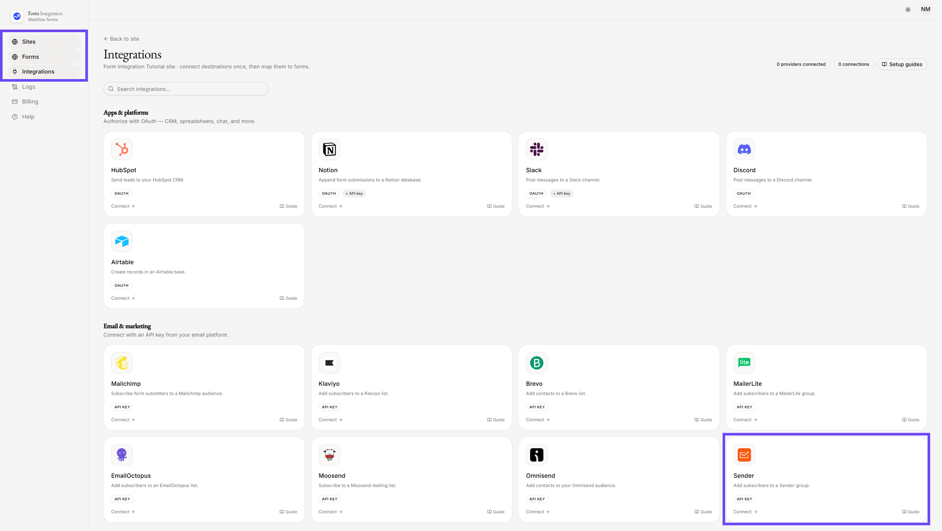Click the Sender envelope logo icon
942x531 pixels.
point(744,455)
